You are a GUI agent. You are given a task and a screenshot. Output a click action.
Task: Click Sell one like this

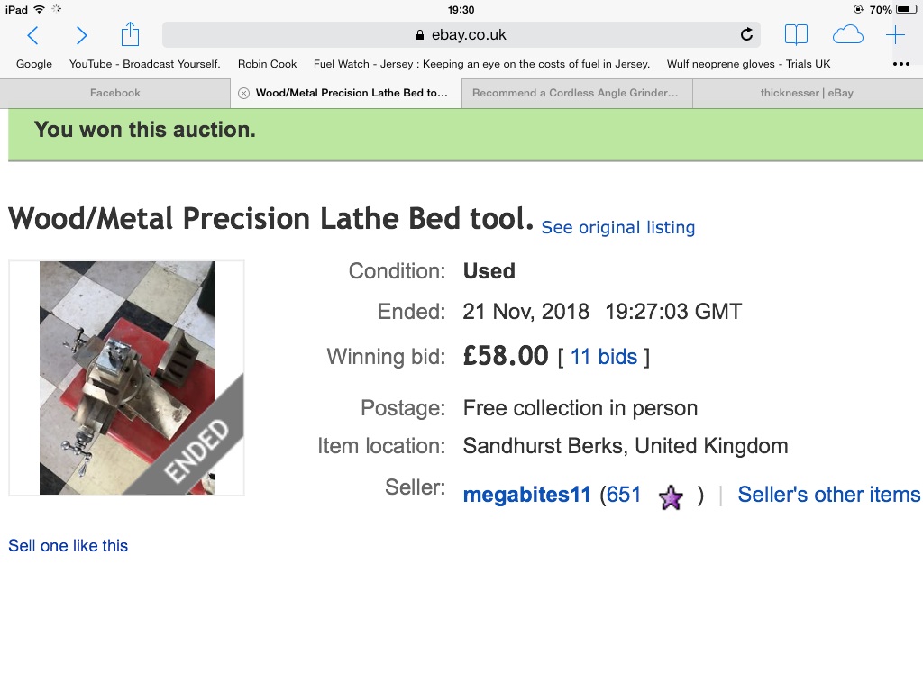click(x=69, y=545)
